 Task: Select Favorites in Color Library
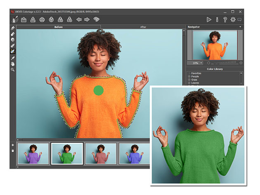tap(196, 73)
